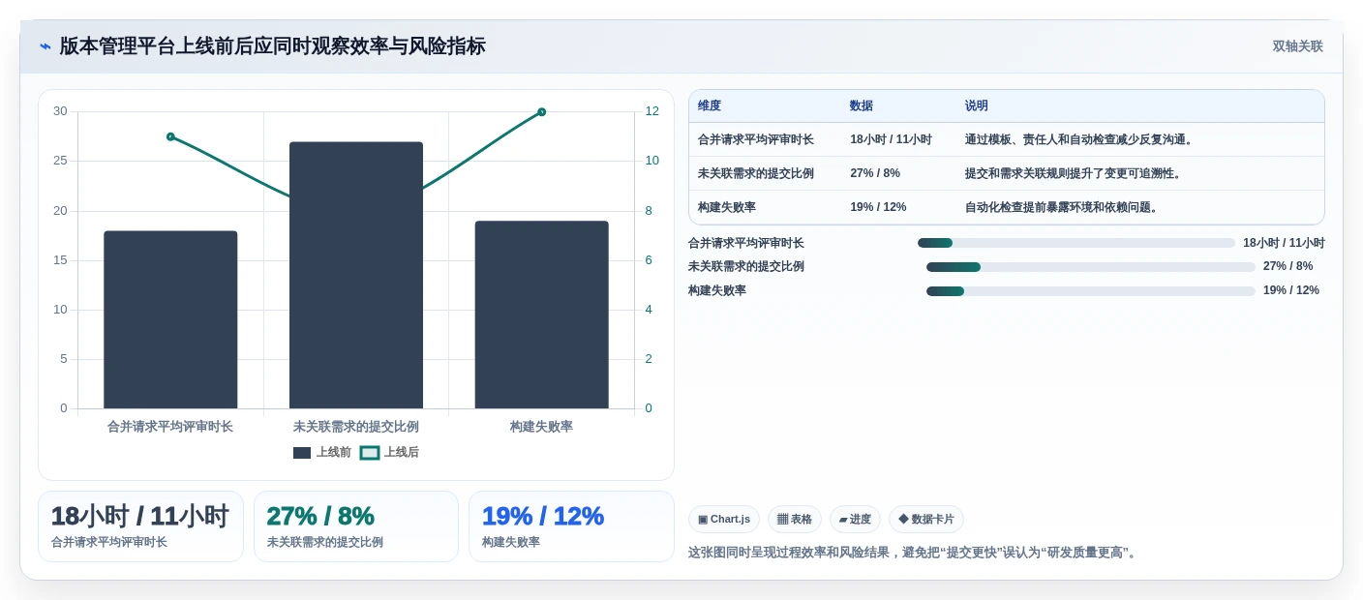Screen dimensions: 1363x600
Task: Click table cell 未关联需求的提交比例
Action: pyautogui.click(x=756, y=173)
